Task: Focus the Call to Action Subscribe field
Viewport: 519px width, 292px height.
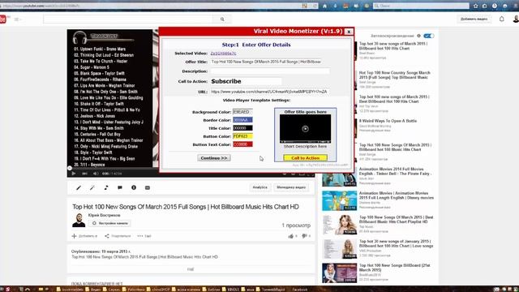Action: [x=246, y=81]
